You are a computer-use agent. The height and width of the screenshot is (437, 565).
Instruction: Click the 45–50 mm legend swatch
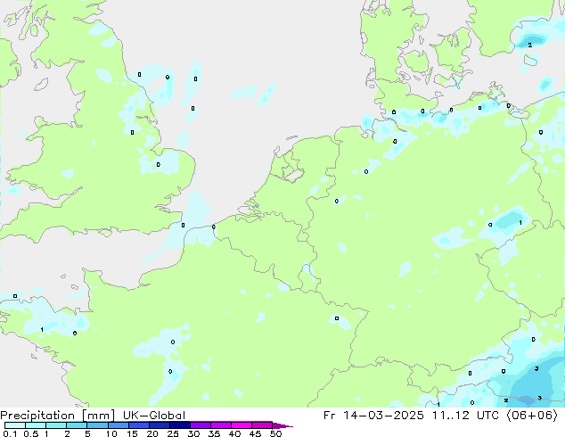262,425
